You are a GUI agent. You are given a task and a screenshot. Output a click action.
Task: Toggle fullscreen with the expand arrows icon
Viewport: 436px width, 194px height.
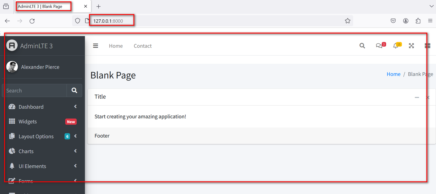(x=411, y=46)
